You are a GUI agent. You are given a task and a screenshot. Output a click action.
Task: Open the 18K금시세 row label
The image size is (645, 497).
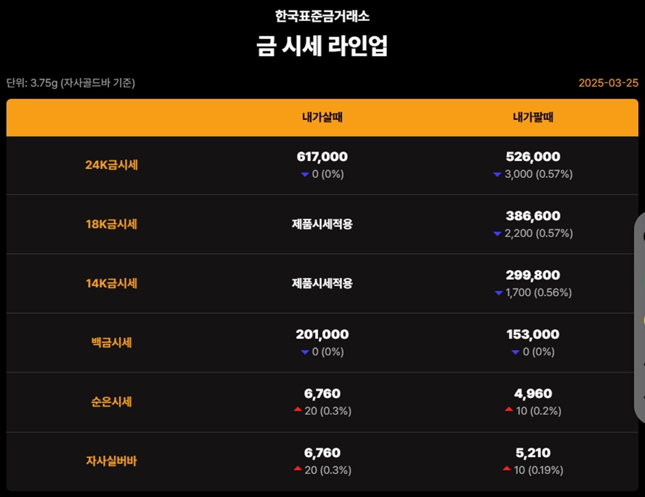(111, 224)
